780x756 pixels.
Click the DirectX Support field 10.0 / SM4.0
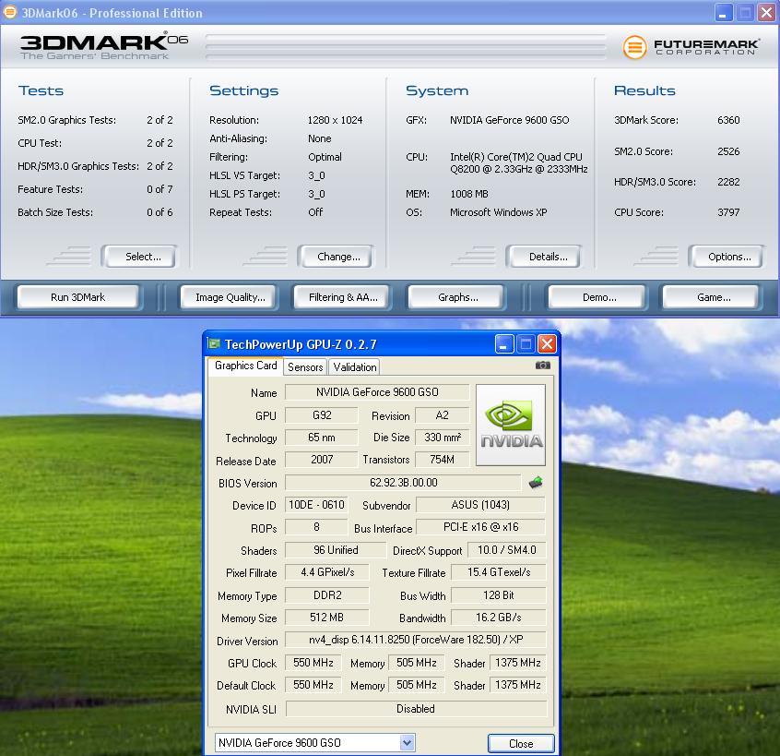506,550
